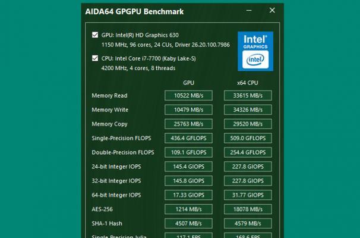Click the Single-Precision FLOPS label
Screen dimensions: 360x238
(121, 138)
